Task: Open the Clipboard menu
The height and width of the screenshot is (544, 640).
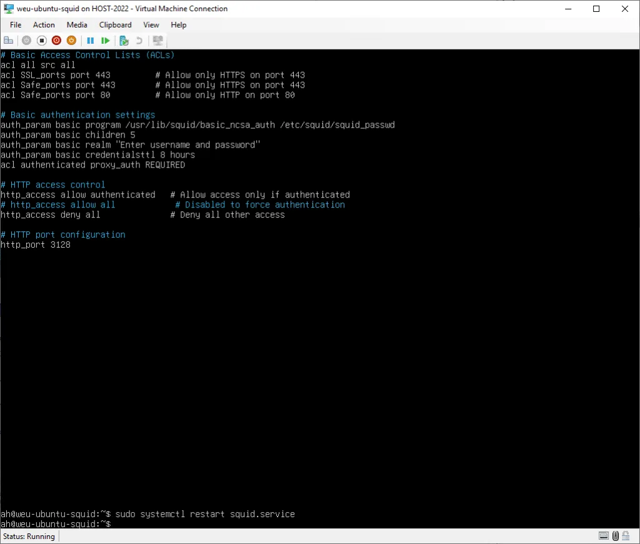Action: tap(115, 25)
